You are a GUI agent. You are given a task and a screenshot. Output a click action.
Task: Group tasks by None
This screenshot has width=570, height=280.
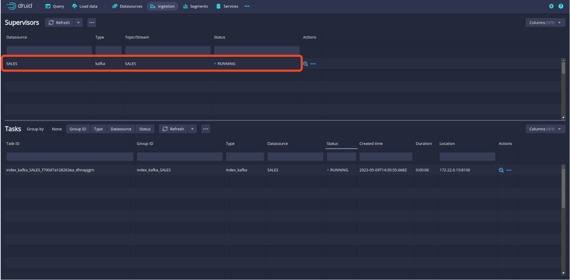(x=57, y=129)
